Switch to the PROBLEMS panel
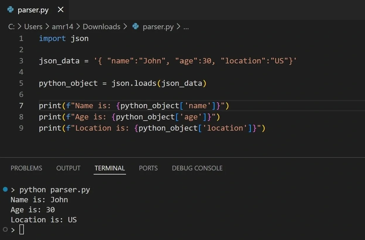 [x=26, y=168]
